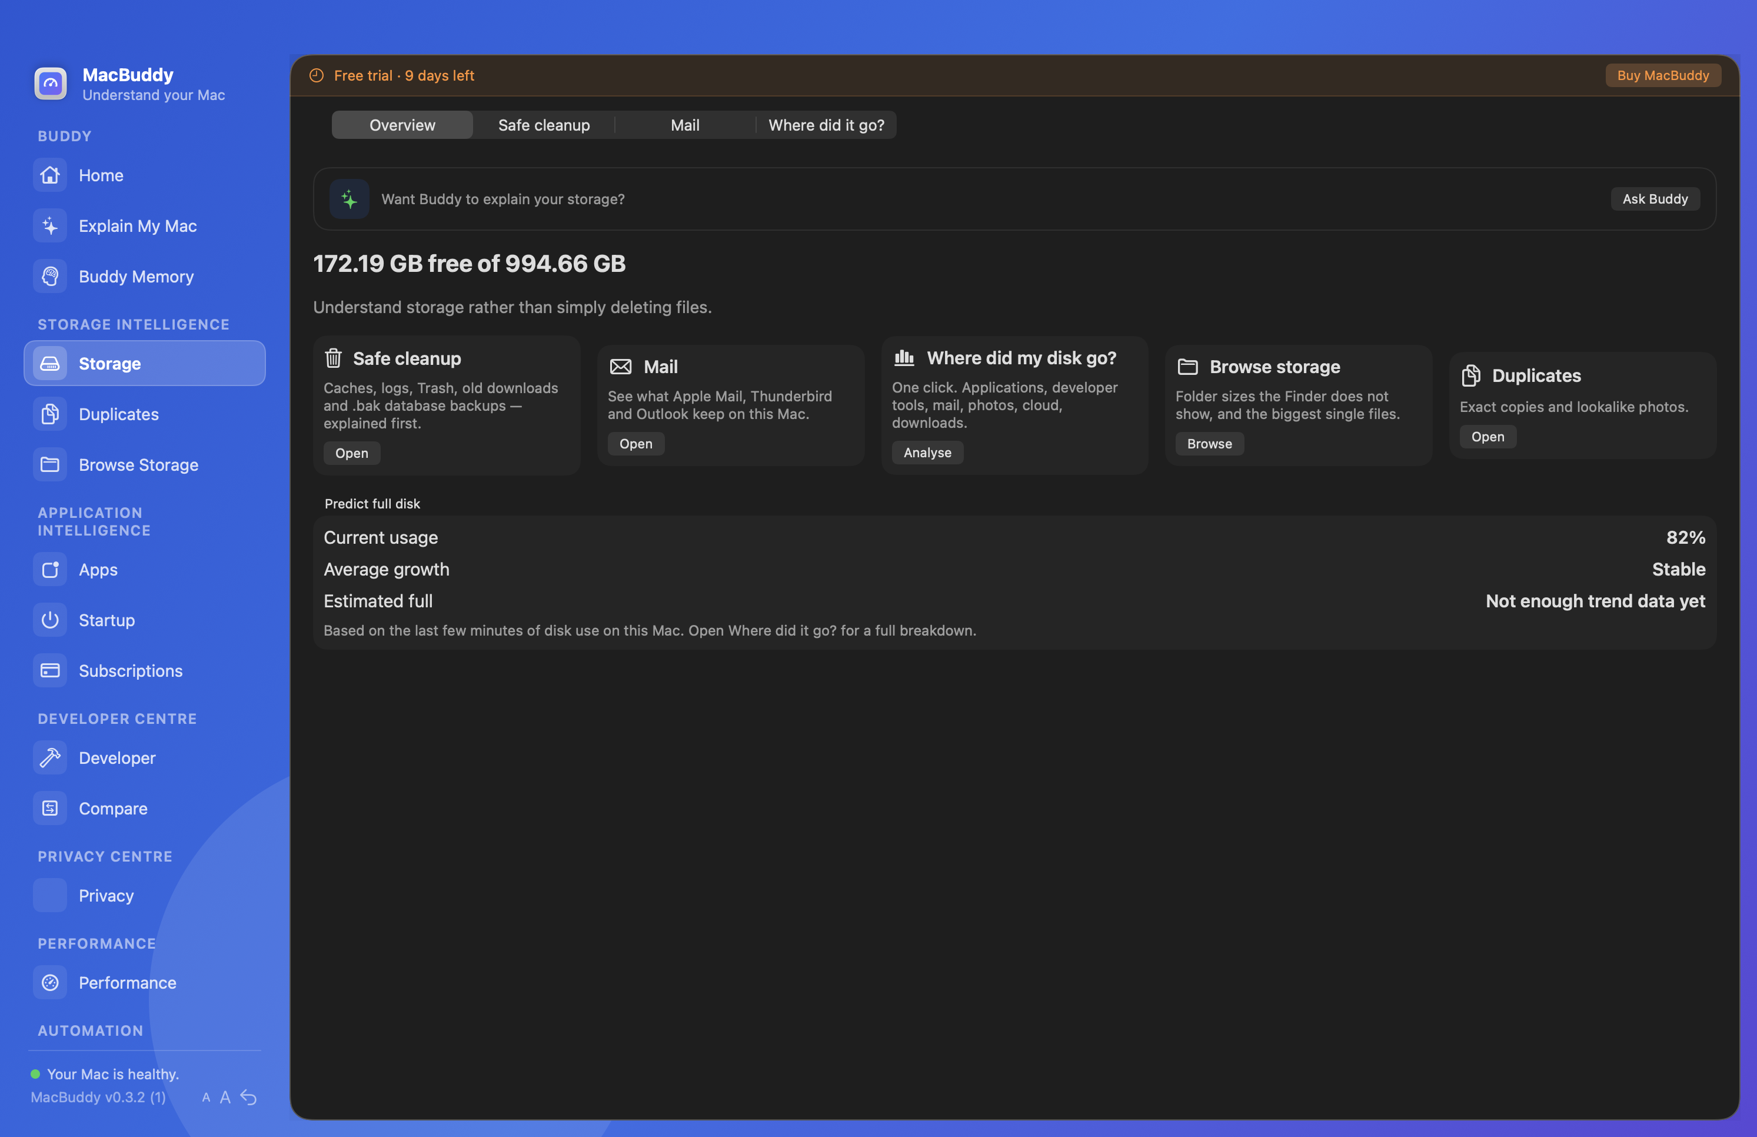This screenshot has height=1137, width=1757.
Task: Click the "AUTOMATION" section header
Action: (91, 1030)
